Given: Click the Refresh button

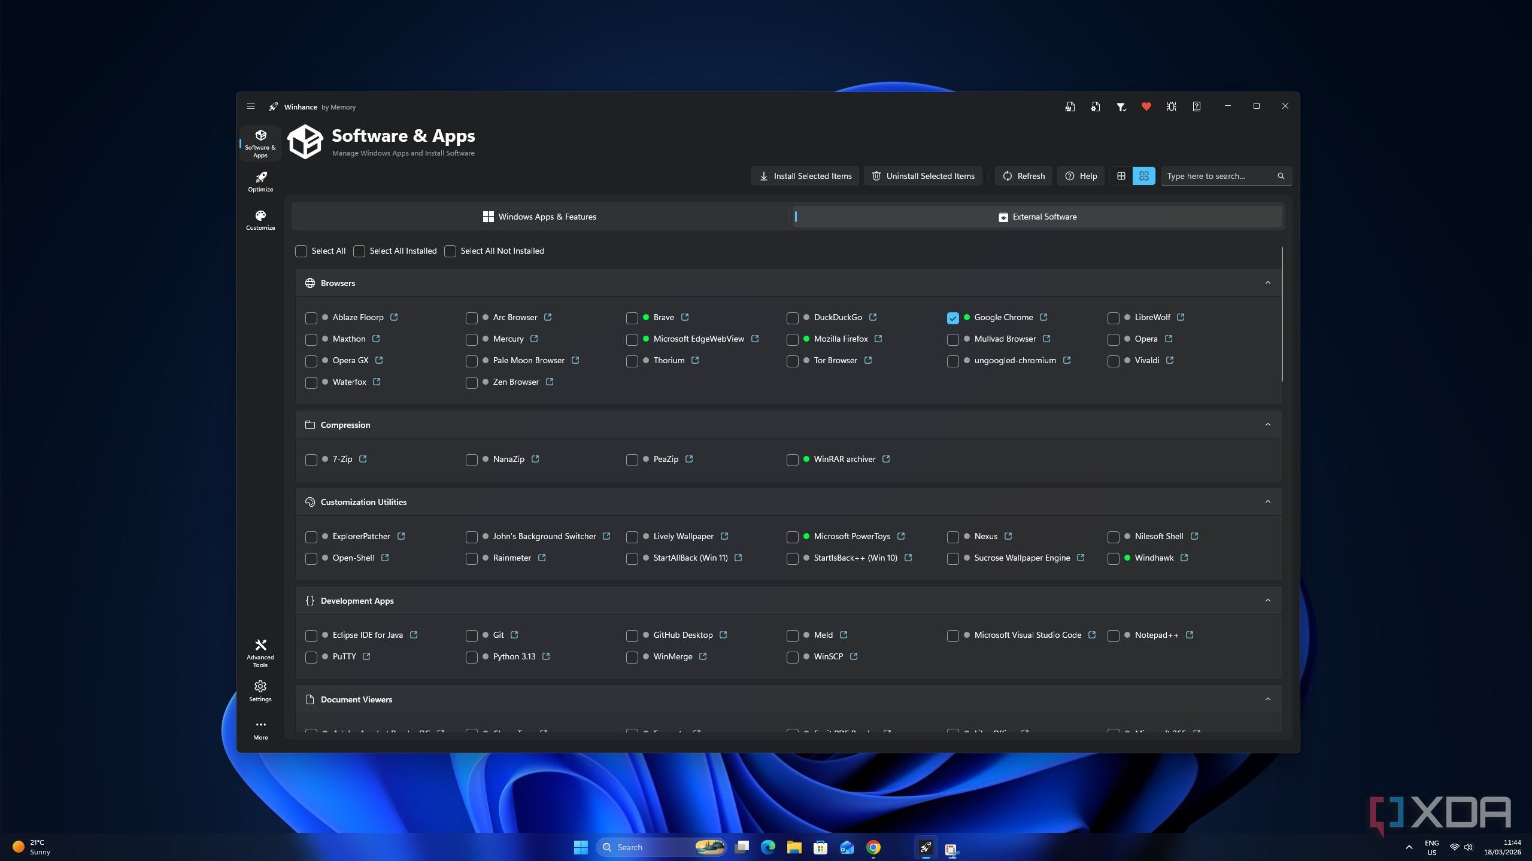Looking at the screenshot, I should (x=1023, y=176).
